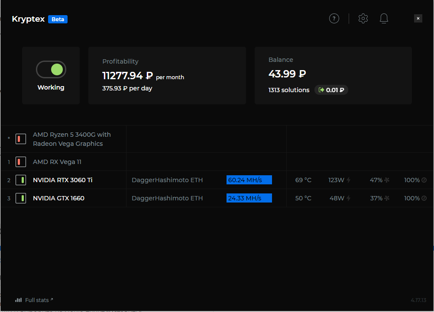The image size is (434, 312).
Task: Click the lightning power icon next to 48W
Action: click(349, 198)
